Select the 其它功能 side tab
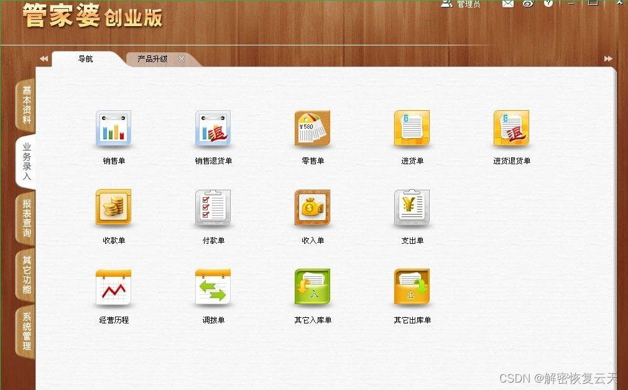This screenshot has width=628, height=390. [26, 275]
